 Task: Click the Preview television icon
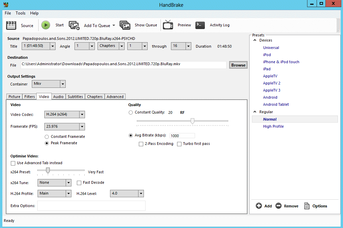(x=168, y=25)
